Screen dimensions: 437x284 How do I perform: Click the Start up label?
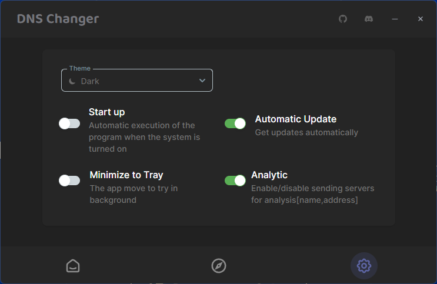click(106, 112)
